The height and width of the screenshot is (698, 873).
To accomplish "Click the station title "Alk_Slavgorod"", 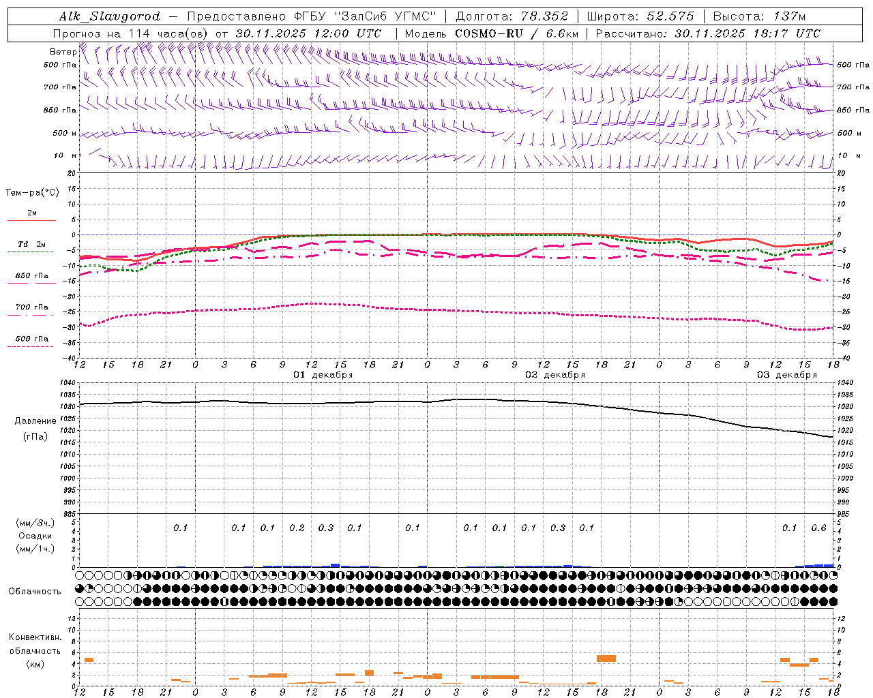I will point(110,16).
